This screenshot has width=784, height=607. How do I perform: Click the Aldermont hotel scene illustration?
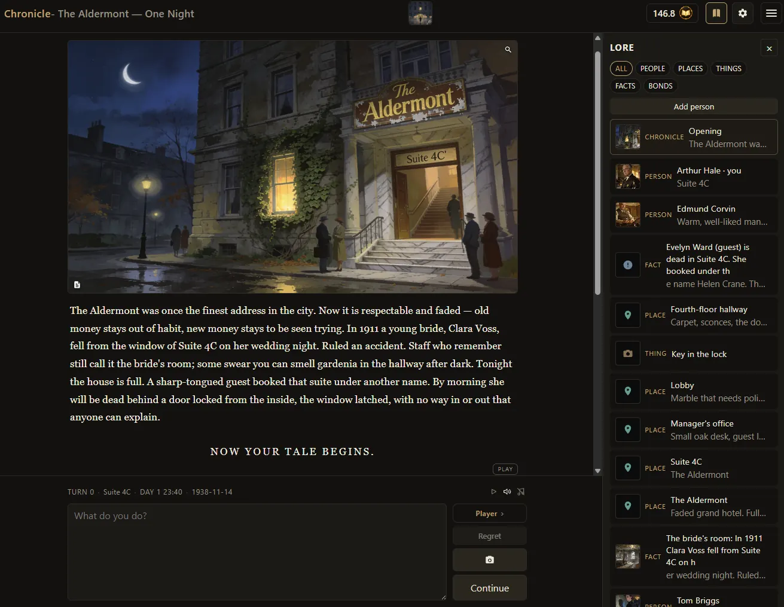(292, 167)
